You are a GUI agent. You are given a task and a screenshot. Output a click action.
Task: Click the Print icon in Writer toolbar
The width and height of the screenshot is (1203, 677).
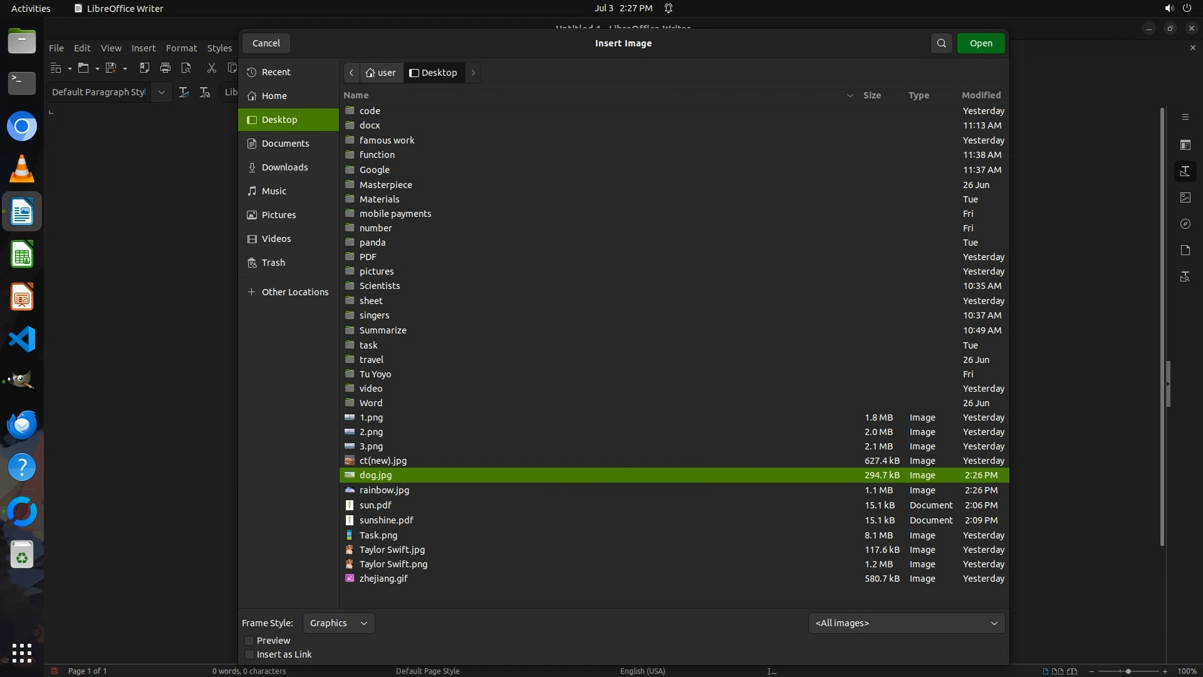click(x=165, y=68)
